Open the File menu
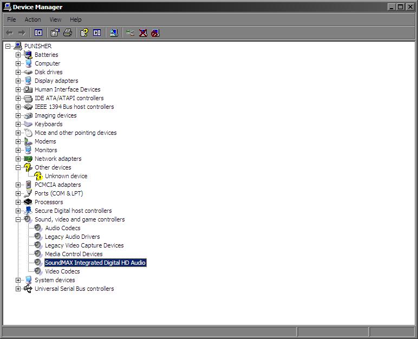The width and height of the screenshot is (418, 339). (11, 19)
